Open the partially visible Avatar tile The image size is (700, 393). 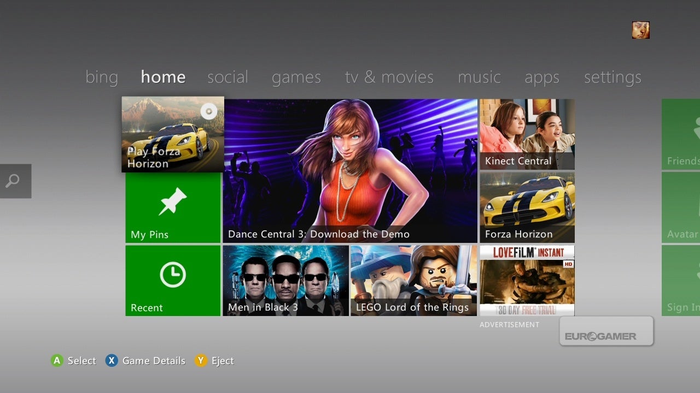click(681, 207)
